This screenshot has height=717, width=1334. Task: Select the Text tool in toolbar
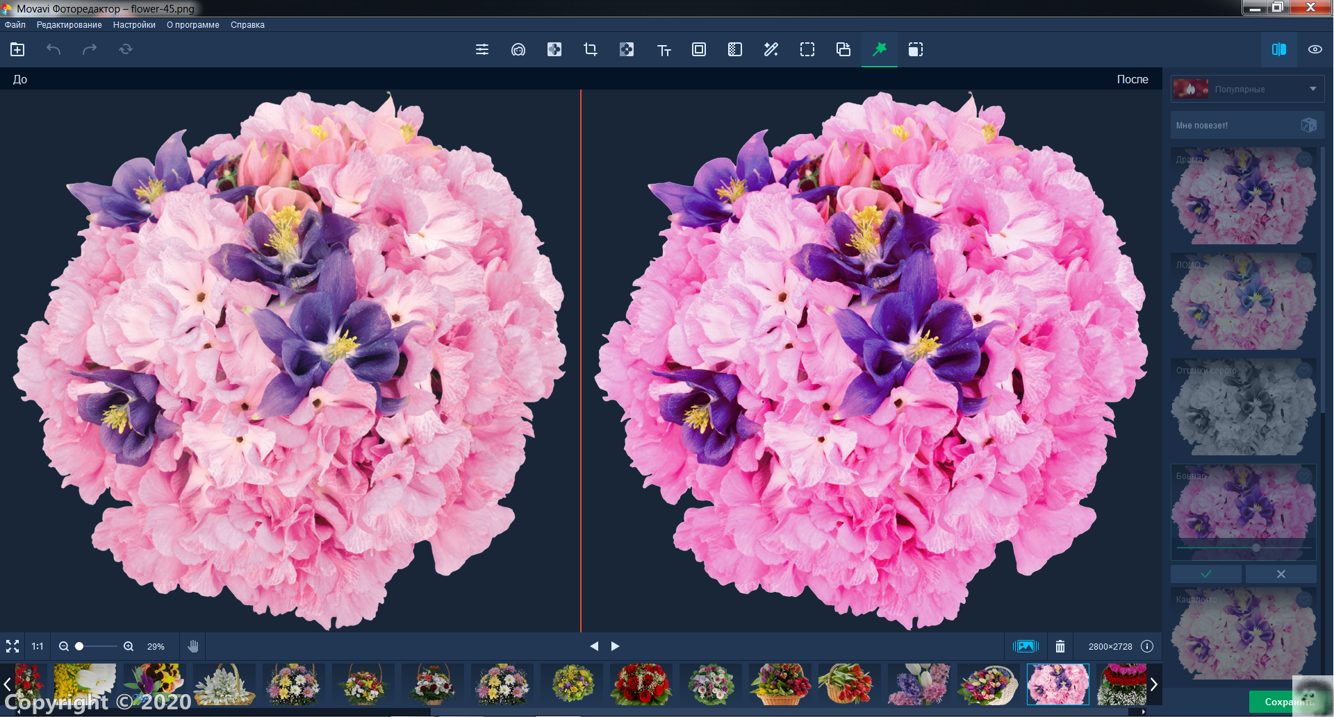tap(664, 49)
